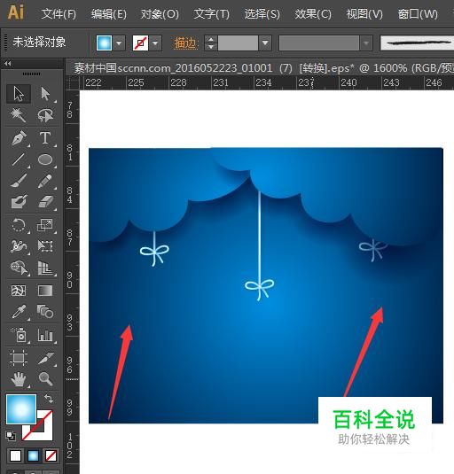Activate the Type tool

point(45,138)
